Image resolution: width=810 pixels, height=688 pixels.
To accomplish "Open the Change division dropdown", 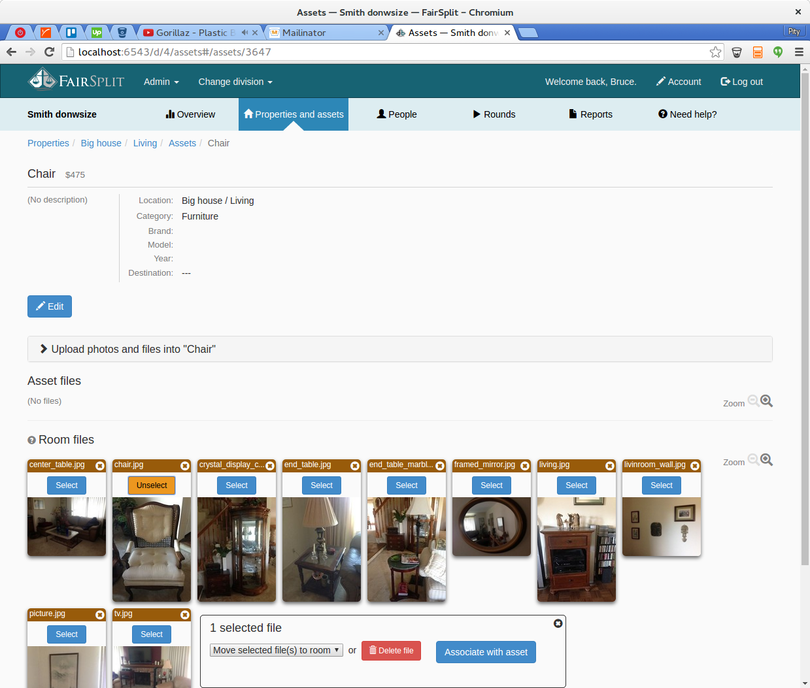I will click(235, 82).
